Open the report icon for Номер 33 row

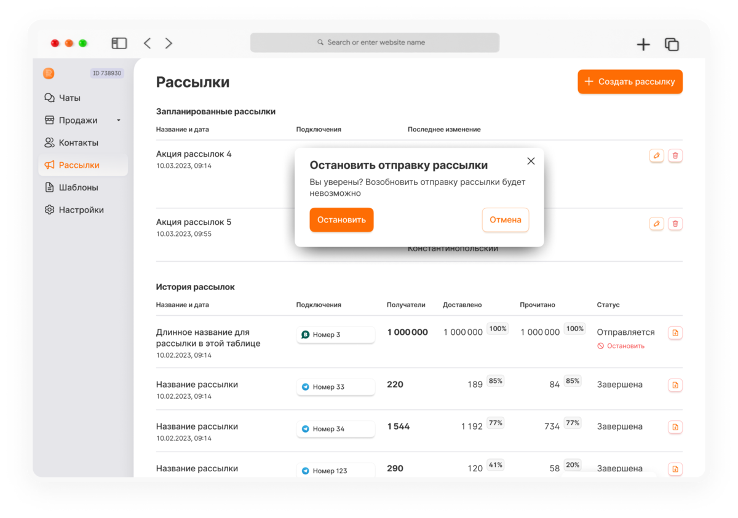coord(675,385)
